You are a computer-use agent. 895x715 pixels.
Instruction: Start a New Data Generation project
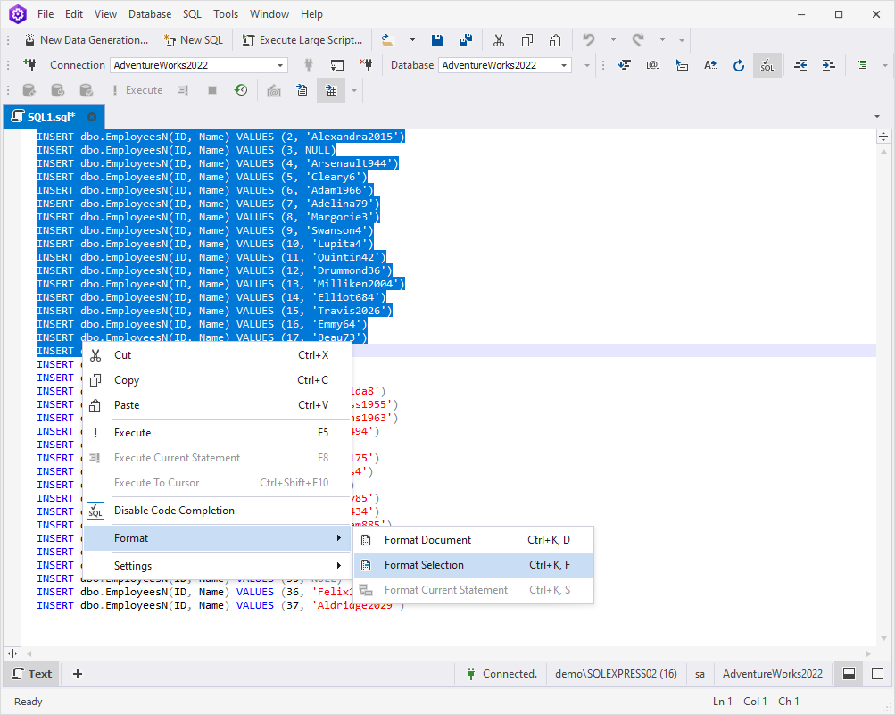tap(87, 40)
